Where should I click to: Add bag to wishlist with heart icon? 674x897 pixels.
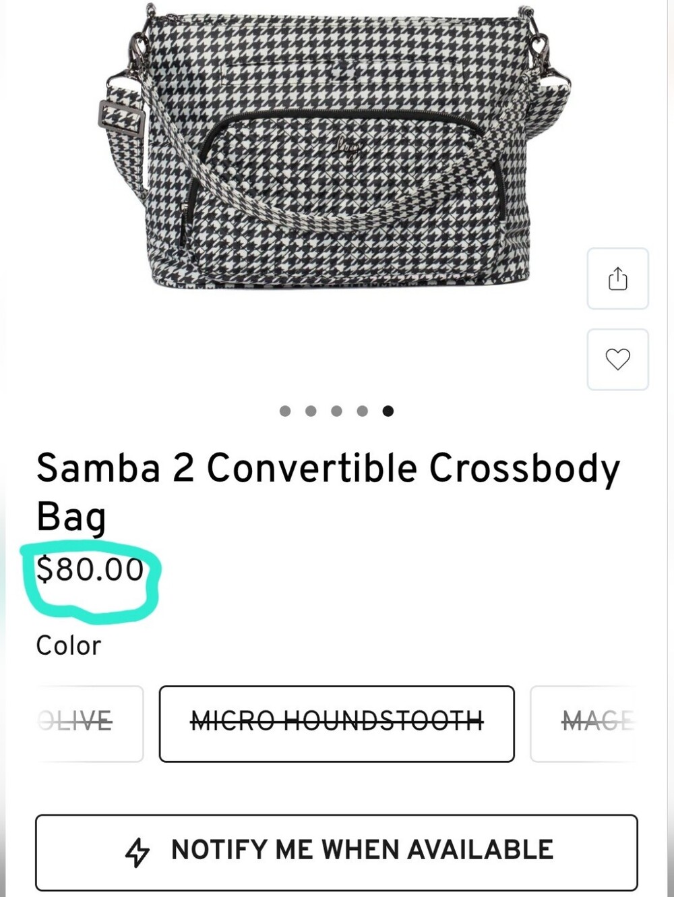pyautogui.click(x=617, y=359)
